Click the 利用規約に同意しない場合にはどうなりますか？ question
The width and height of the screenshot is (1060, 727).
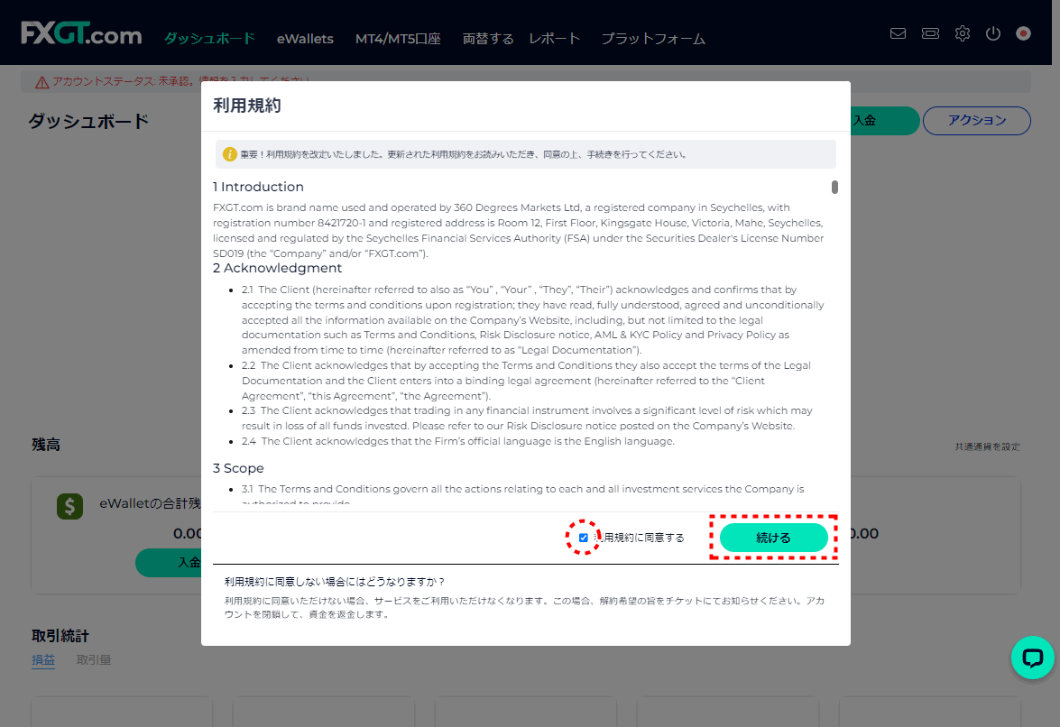point(335,582)
